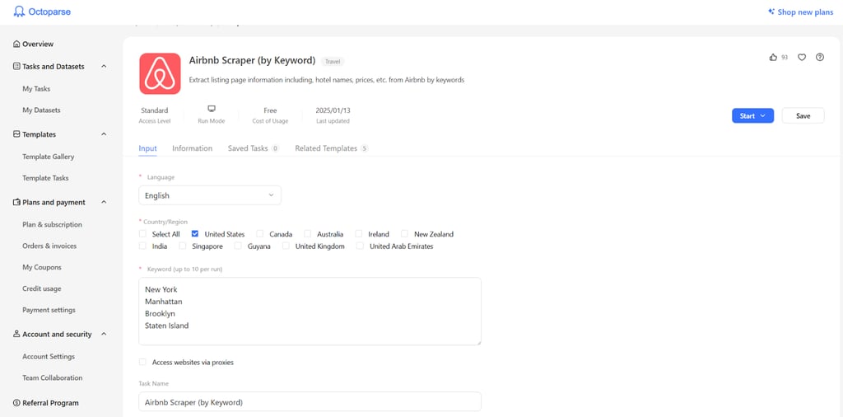The image size is (843, 417).
Task: Click the Travel category tag
Action: [x=333, y=61]
